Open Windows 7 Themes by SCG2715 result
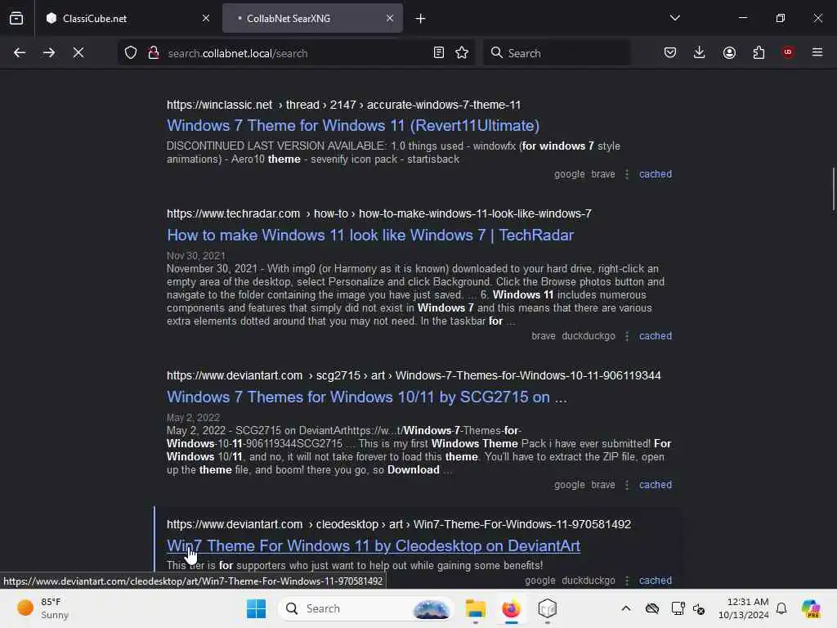The width and height of the screenshot is (837, 628). click(x=367, y=397)
